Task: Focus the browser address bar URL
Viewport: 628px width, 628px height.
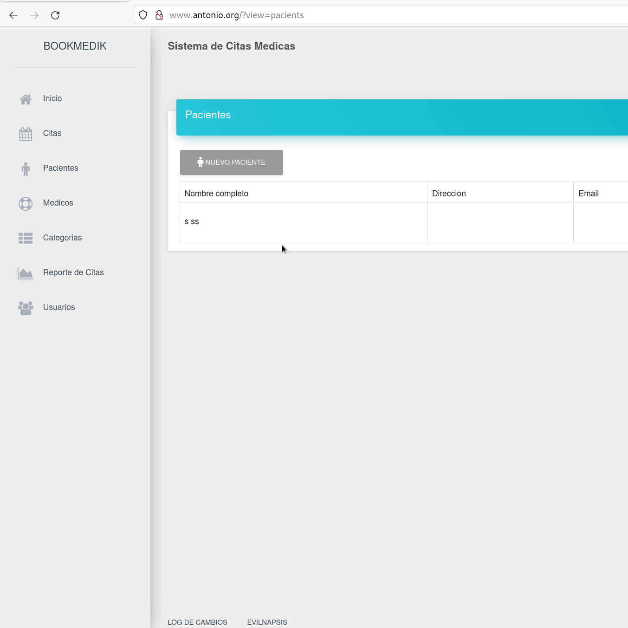Action: (x=325, y=15)
